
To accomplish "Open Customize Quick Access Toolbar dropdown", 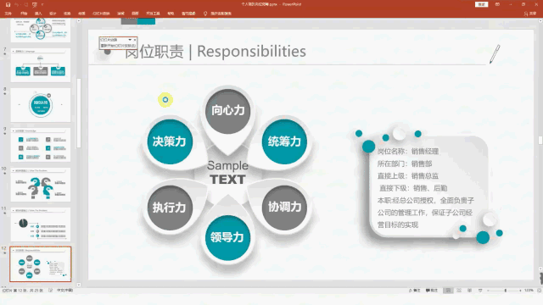I will [x=42, y=5].
